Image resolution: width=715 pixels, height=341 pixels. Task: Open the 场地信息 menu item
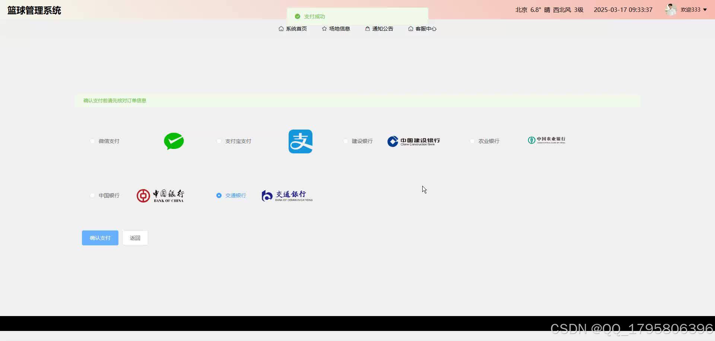[x=336, y=29]
